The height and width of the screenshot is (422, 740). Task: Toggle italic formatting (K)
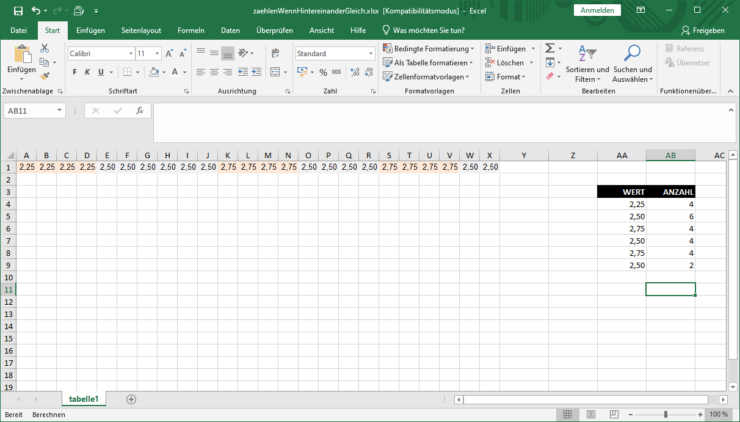(87, 72)
